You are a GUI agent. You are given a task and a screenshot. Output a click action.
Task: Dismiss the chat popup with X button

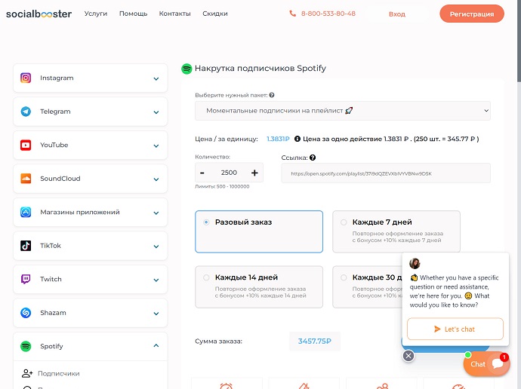tap(408, 356)
